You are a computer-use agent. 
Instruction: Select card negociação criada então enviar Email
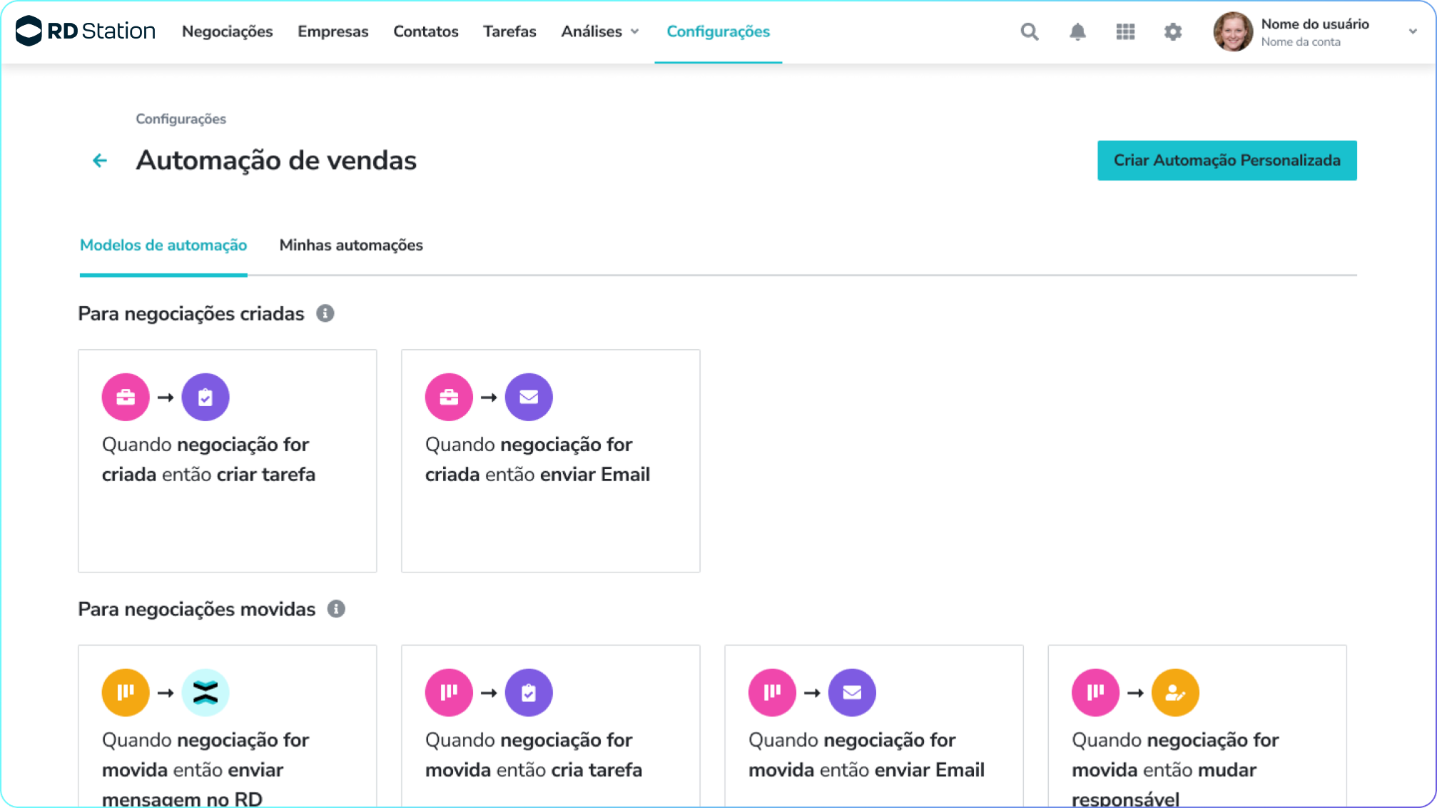click(x=551, y=461)
